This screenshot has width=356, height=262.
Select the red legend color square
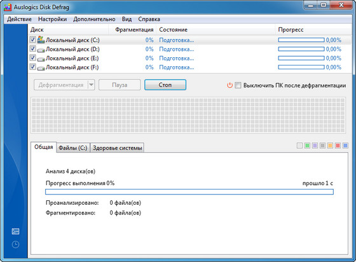coord(338,146)
